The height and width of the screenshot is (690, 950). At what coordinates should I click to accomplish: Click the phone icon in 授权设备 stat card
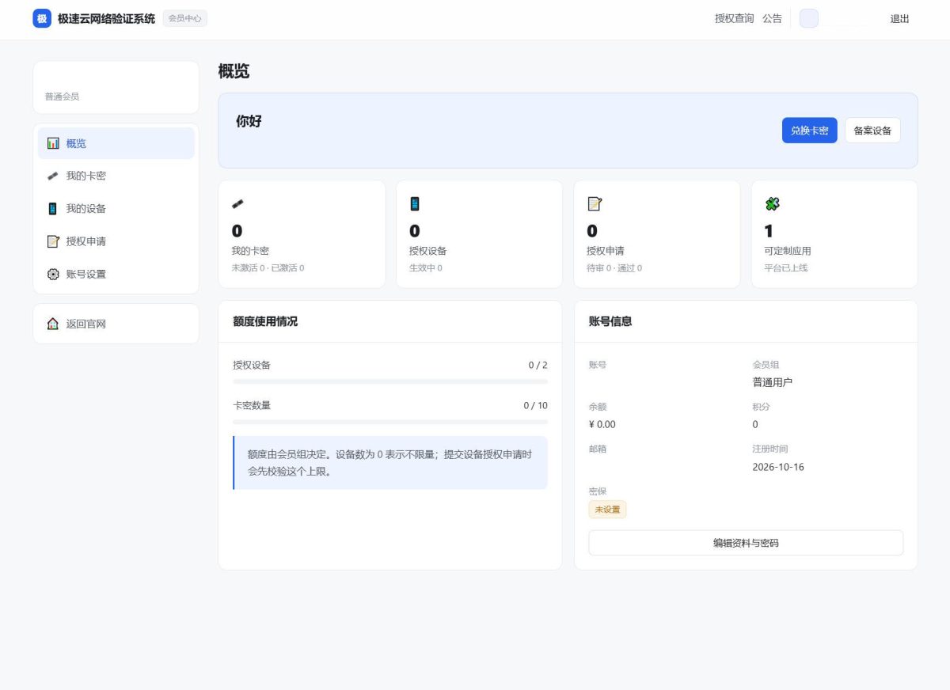point(415,204)
